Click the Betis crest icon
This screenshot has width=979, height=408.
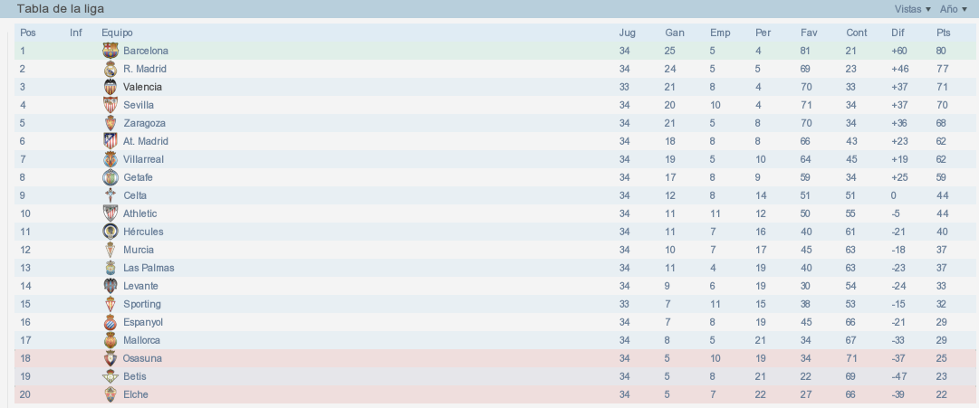(x=110, y=376)
